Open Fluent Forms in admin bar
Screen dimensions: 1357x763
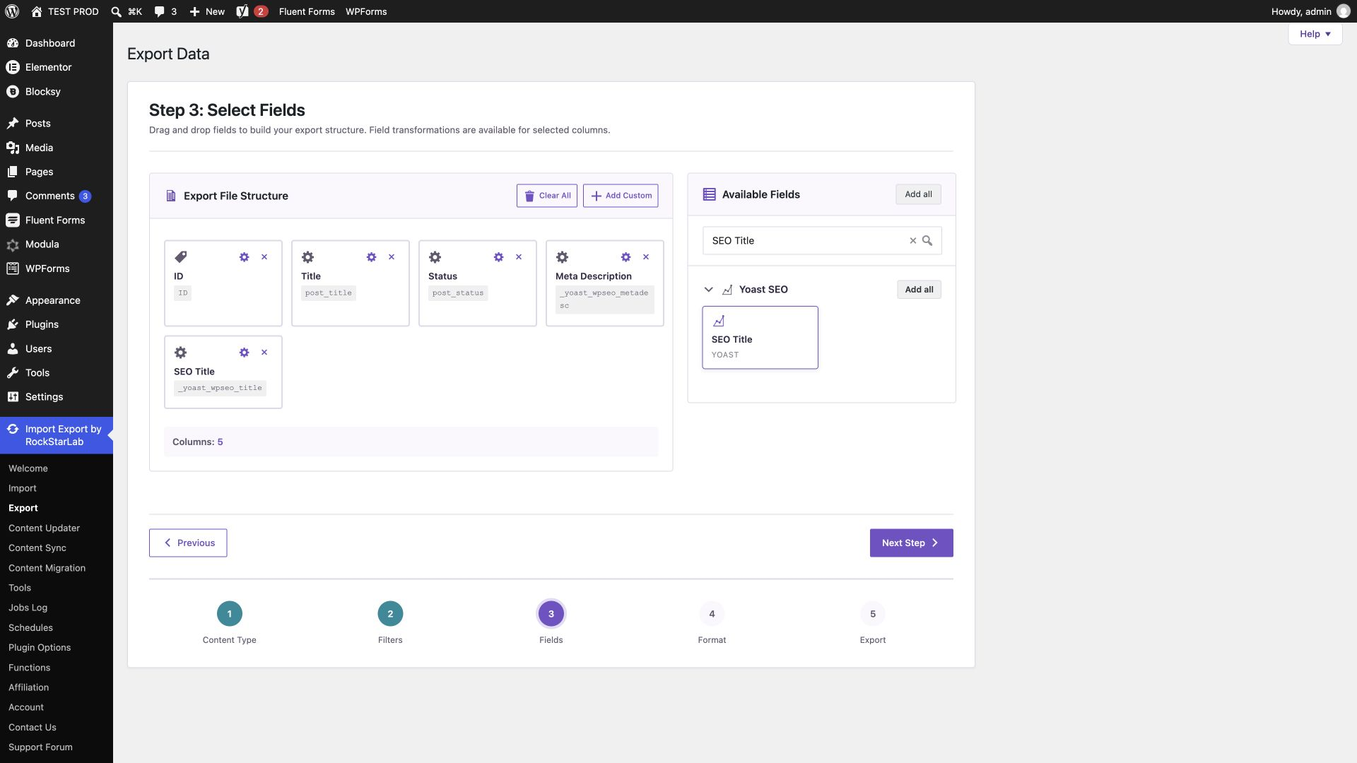point(307,11)
